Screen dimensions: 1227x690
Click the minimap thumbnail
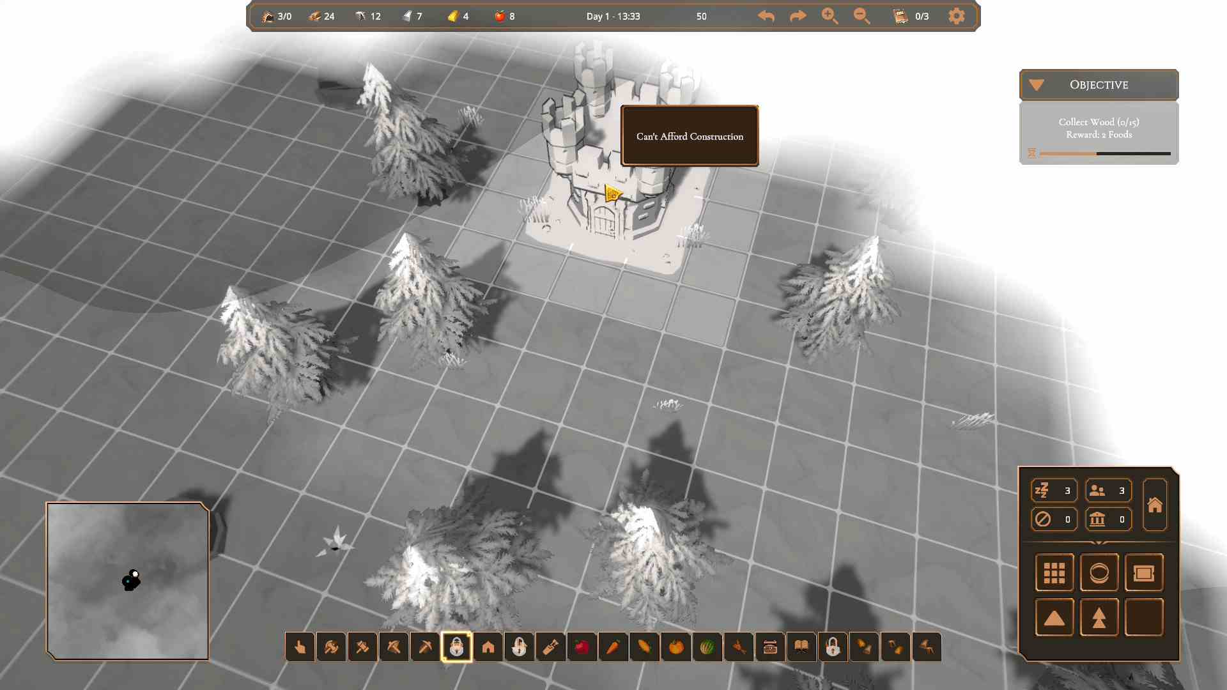128,581
